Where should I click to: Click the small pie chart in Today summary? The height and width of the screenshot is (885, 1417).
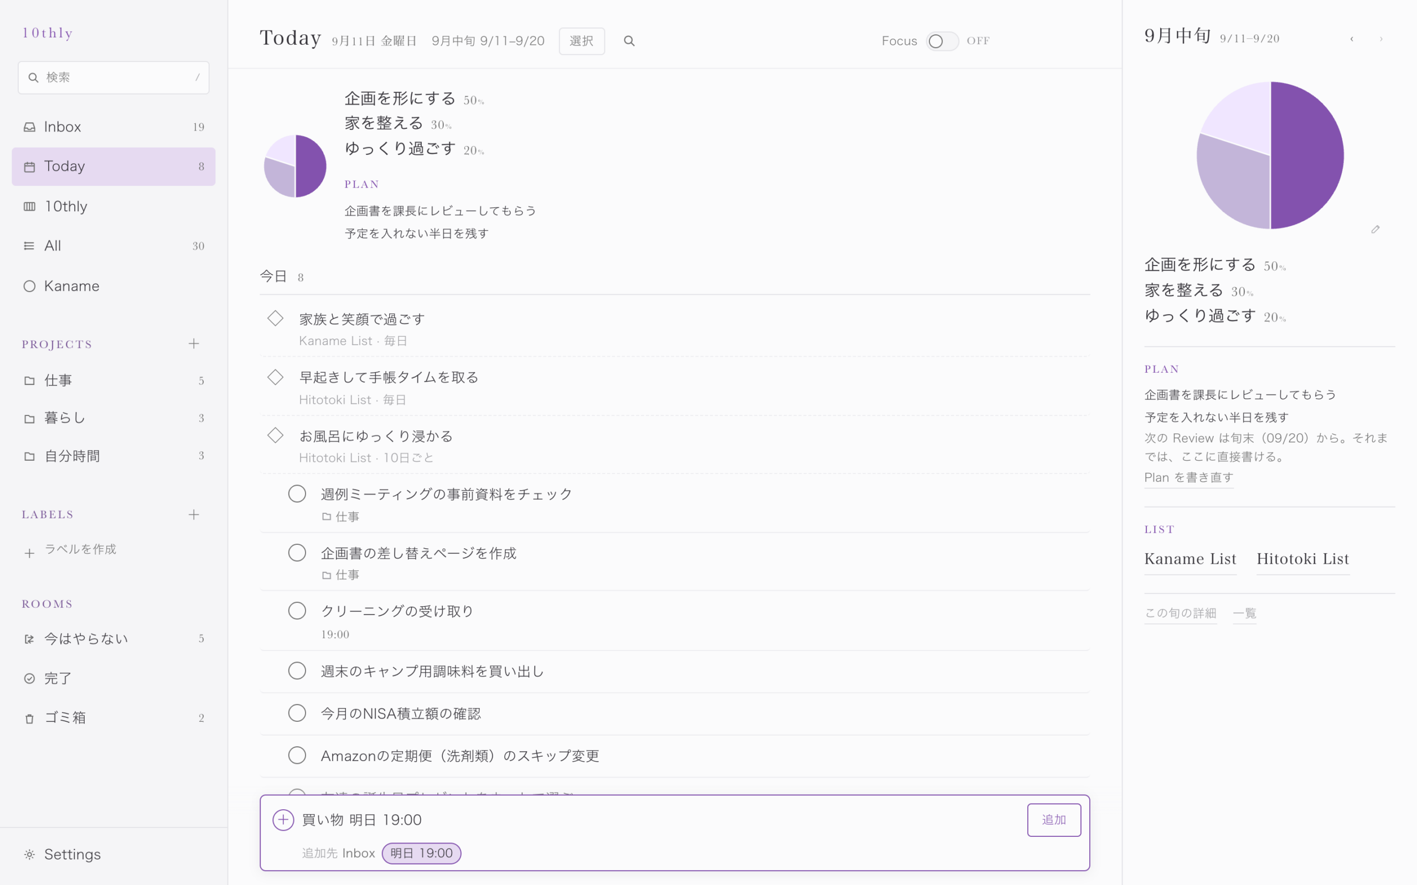click(x=295, y=166)
